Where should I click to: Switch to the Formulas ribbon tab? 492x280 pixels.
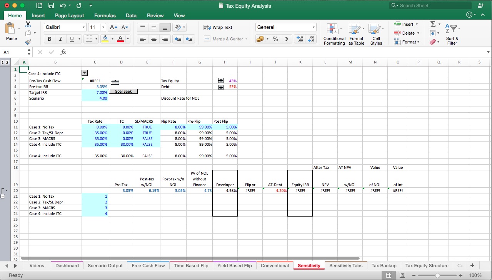(x=105, y=15)
